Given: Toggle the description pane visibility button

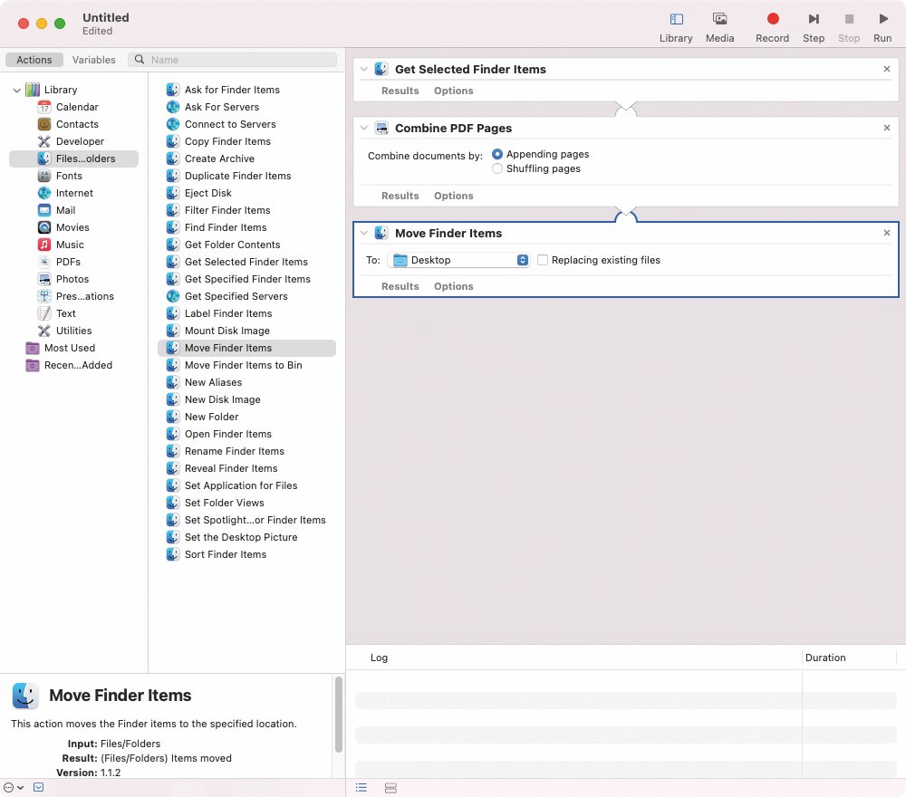Looking at the screenshot, I should point(38,787).
